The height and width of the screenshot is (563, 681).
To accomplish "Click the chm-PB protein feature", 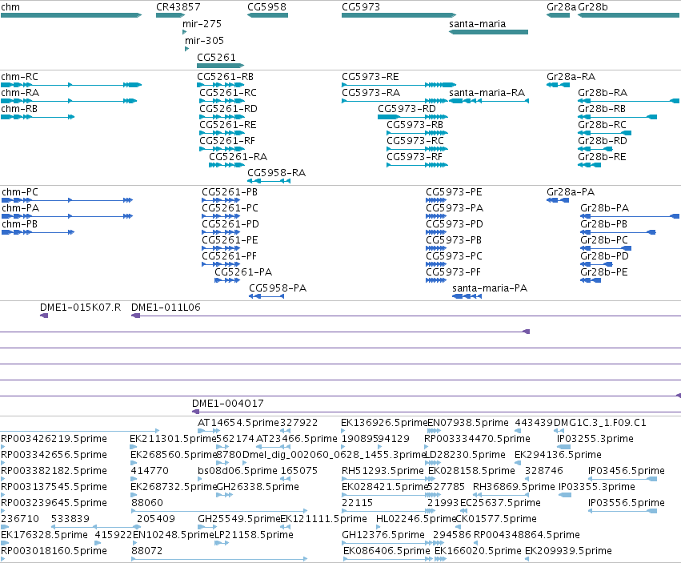I will (x=38, y=232).
